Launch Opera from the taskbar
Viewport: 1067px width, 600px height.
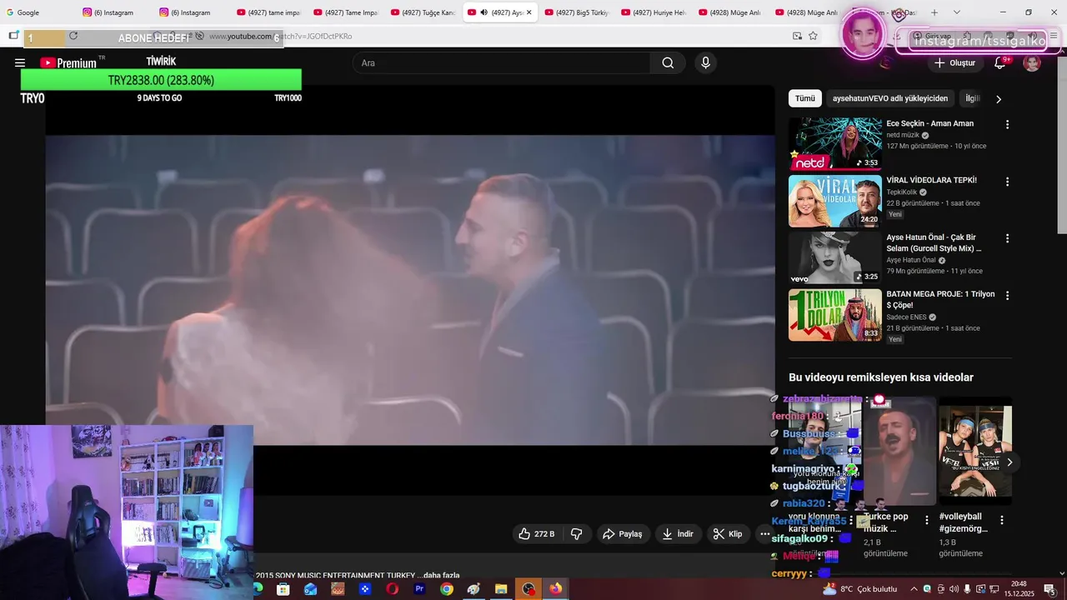click(x=392, y=589)
